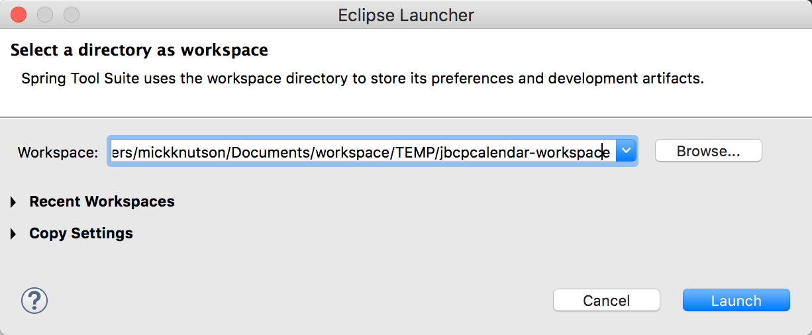Click the 'TEMP' folder name in the path
This screenshot has height=335, width=812.
click(414, 153)
